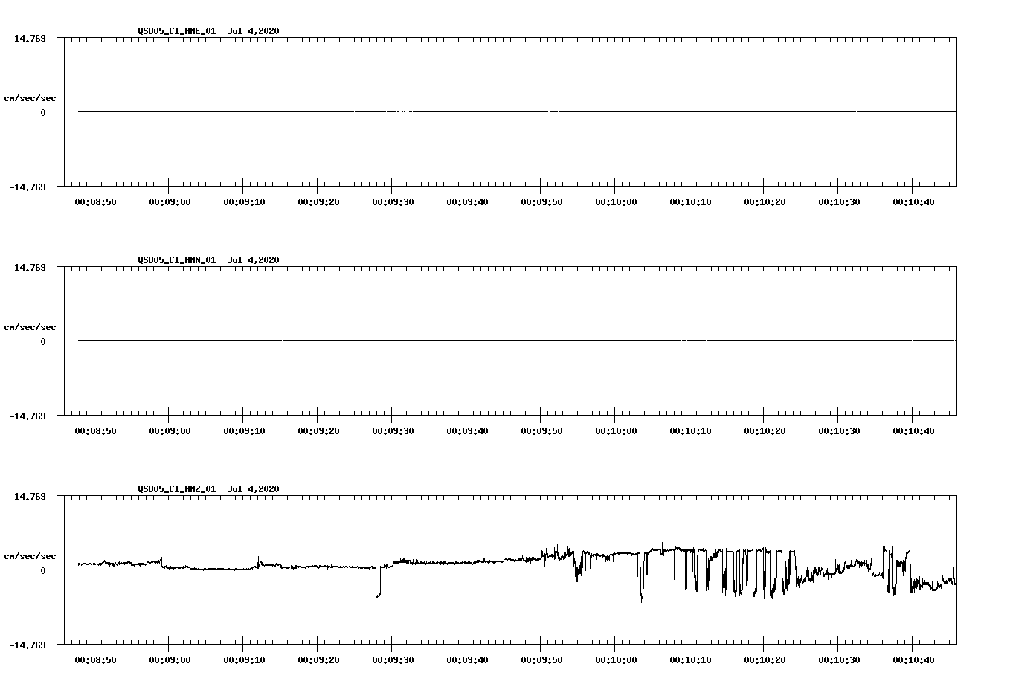This screenshot has width=1010, height=687.
Task: Click 00:09:00 label on HNN chart axis
Action: (x=170, y=430)
